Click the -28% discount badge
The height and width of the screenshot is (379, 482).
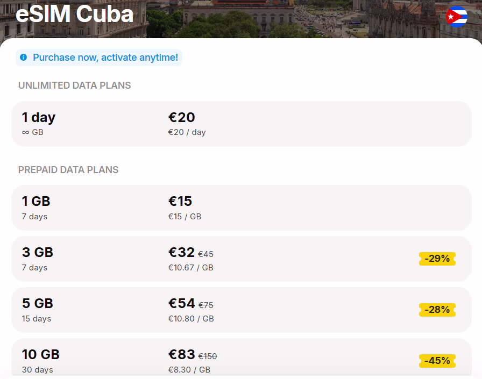437,310
